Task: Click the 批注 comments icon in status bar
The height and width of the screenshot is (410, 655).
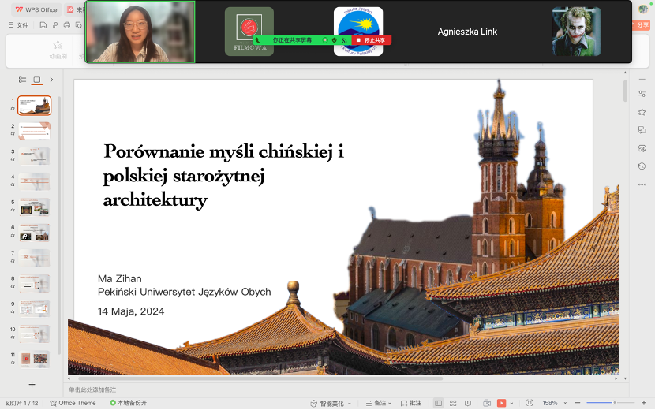Action: (410, 403)
